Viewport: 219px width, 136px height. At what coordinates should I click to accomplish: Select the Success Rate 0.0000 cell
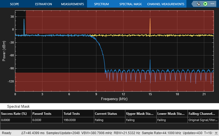click(16, 120)
